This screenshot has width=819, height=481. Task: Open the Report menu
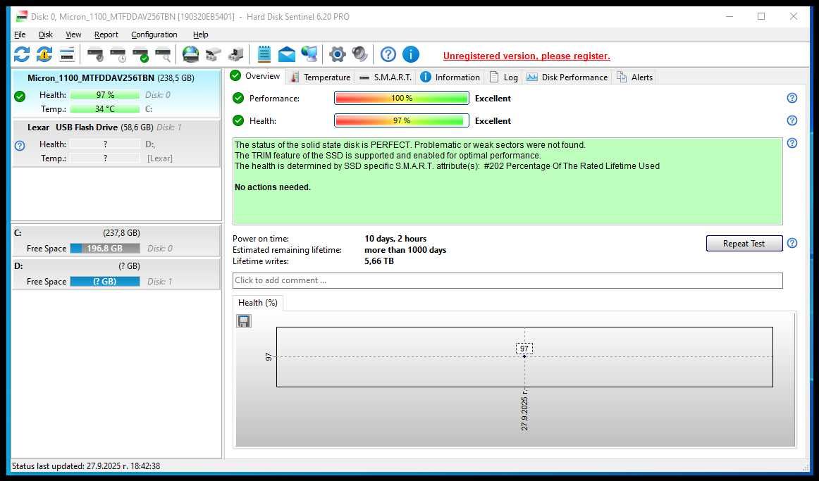106,35
